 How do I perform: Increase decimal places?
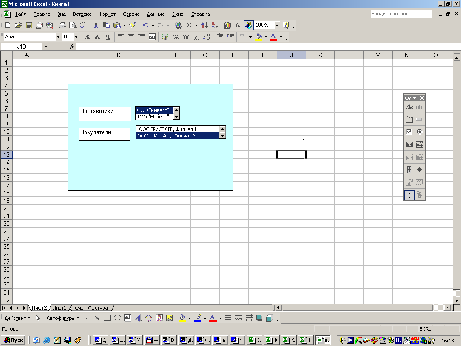tap(196, 37)
